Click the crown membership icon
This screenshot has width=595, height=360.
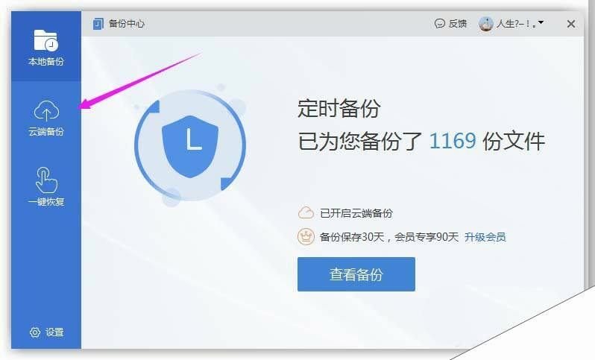click(x=306, y=237)
